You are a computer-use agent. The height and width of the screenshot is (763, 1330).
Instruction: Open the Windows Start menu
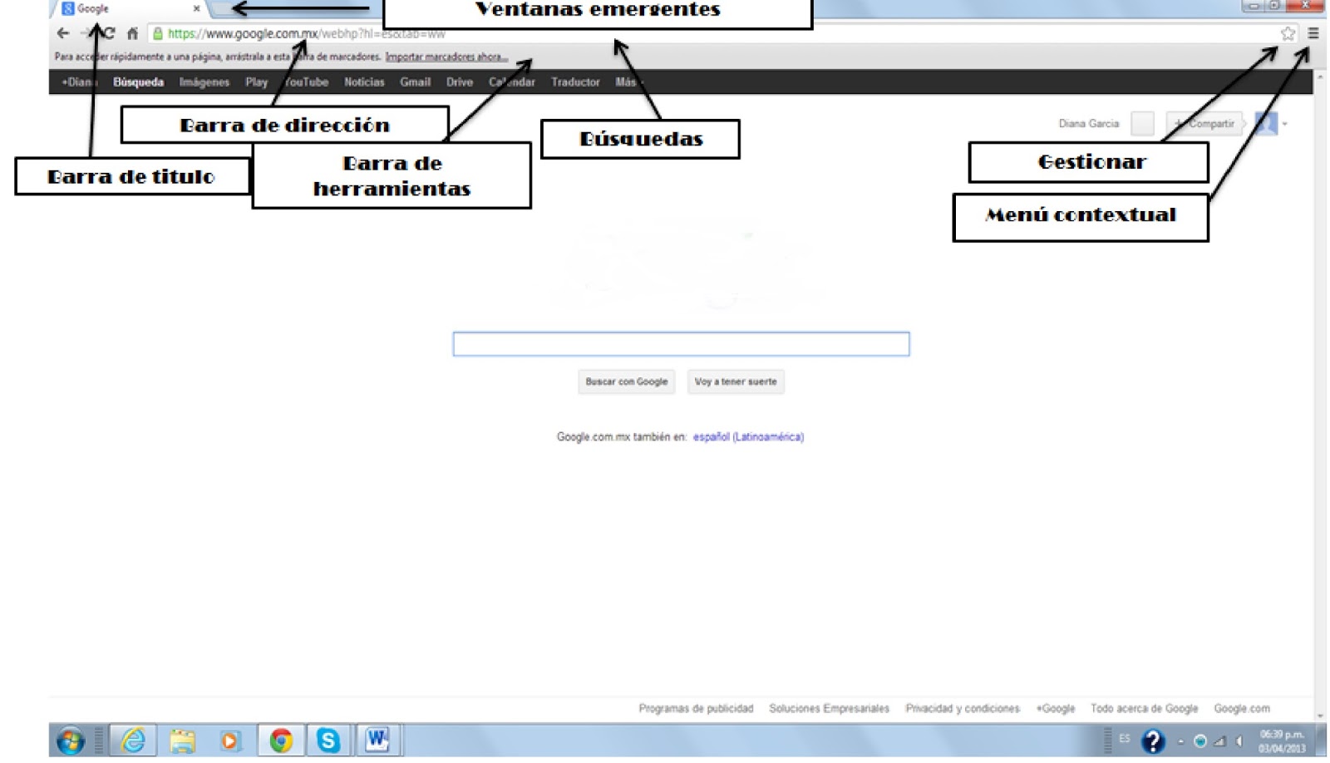pyautogui.click(x=71, y=741)
